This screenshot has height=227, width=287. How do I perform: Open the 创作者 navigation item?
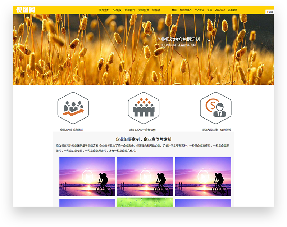[x=156, y=10]
